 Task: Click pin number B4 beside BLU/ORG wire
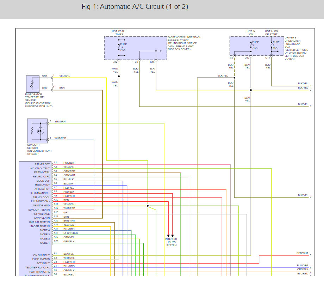(x=55, y=266)
